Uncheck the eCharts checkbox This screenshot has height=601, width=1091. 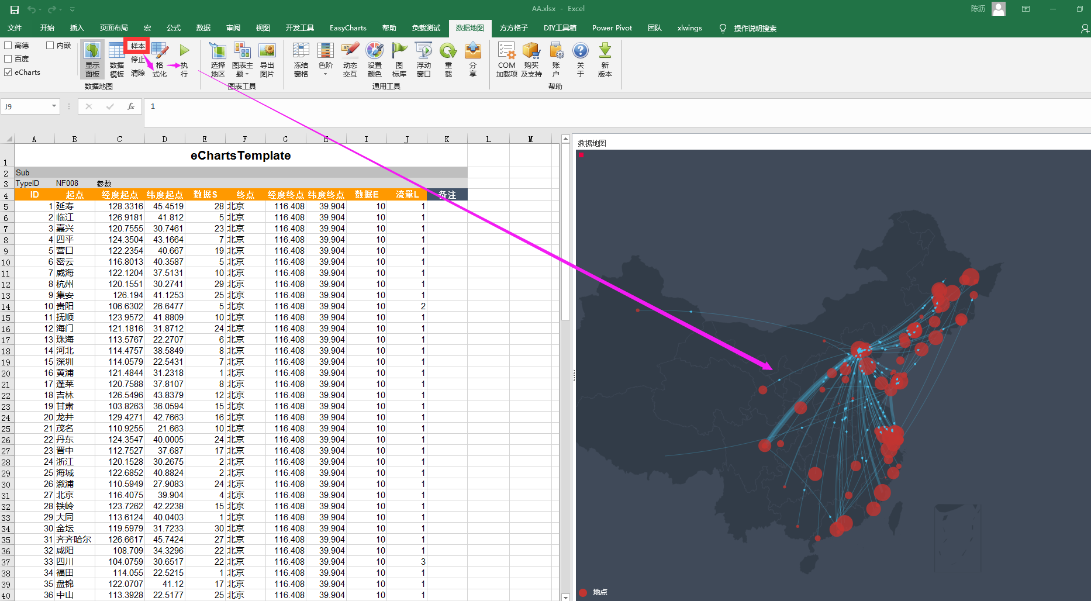(8, 72)
